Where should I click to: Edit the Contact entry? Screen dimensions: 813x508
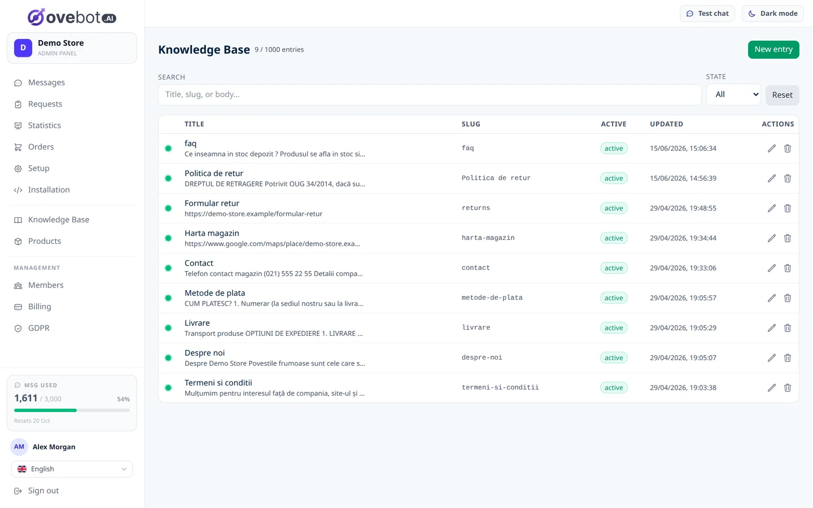pos(772,268)
